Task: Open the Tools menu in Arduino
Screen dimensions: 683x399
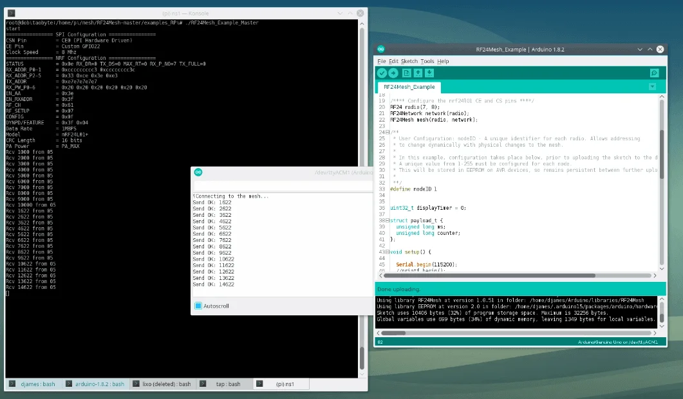Action: click(x=427, y=61)
